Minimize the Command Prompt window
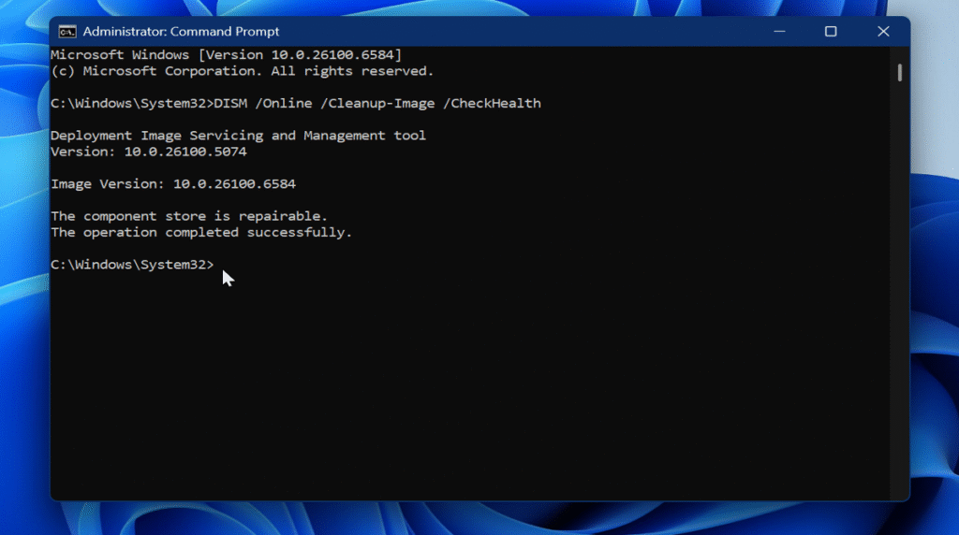The image size is (959, 535). [779, 31]
